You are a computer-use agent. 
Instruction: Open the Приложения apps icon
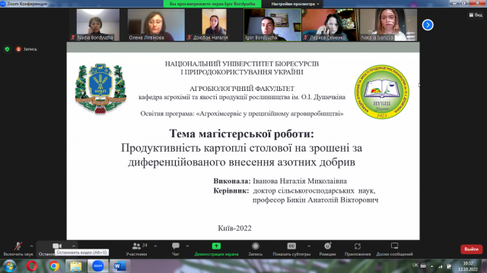tap(358, 246)
